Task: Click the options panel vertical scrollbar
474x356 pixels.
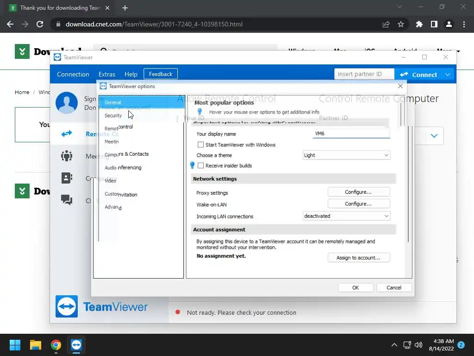Action: tap(408, 184)
